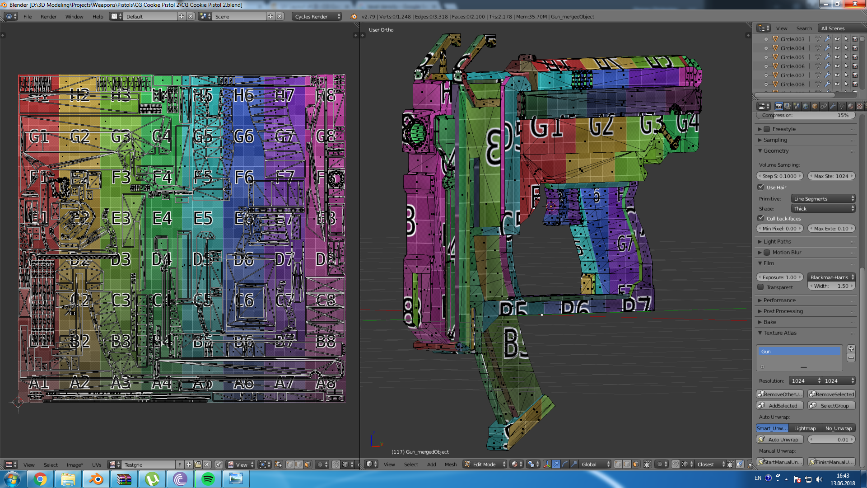Image resolution: width=867 pixels, height=488 pixels.
Task: Click the SelectGroup button
Action: pos(831,406)
